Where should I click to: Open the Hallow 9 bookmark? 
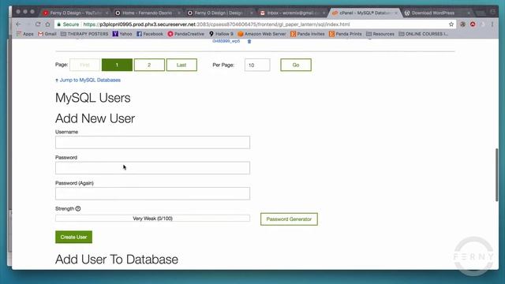[221, 34]
